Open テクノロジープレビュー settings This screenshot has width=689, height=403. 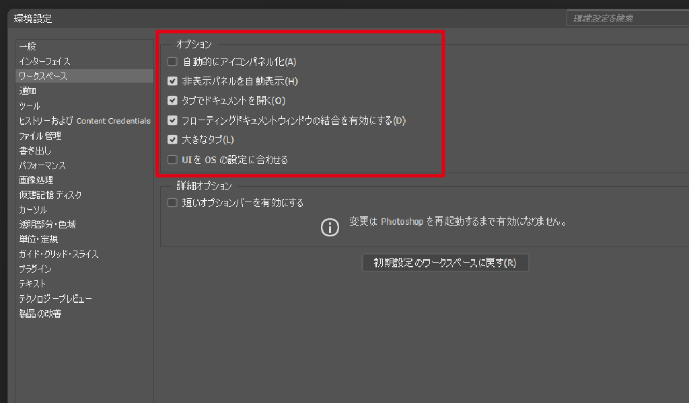click(x=55, y=298)
